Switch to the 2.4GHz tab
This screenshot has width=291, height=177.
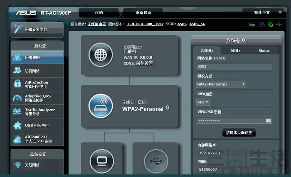point(207,50)
